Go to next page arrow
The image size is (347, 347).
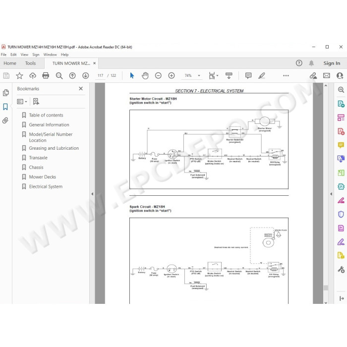tap(86, 76)
